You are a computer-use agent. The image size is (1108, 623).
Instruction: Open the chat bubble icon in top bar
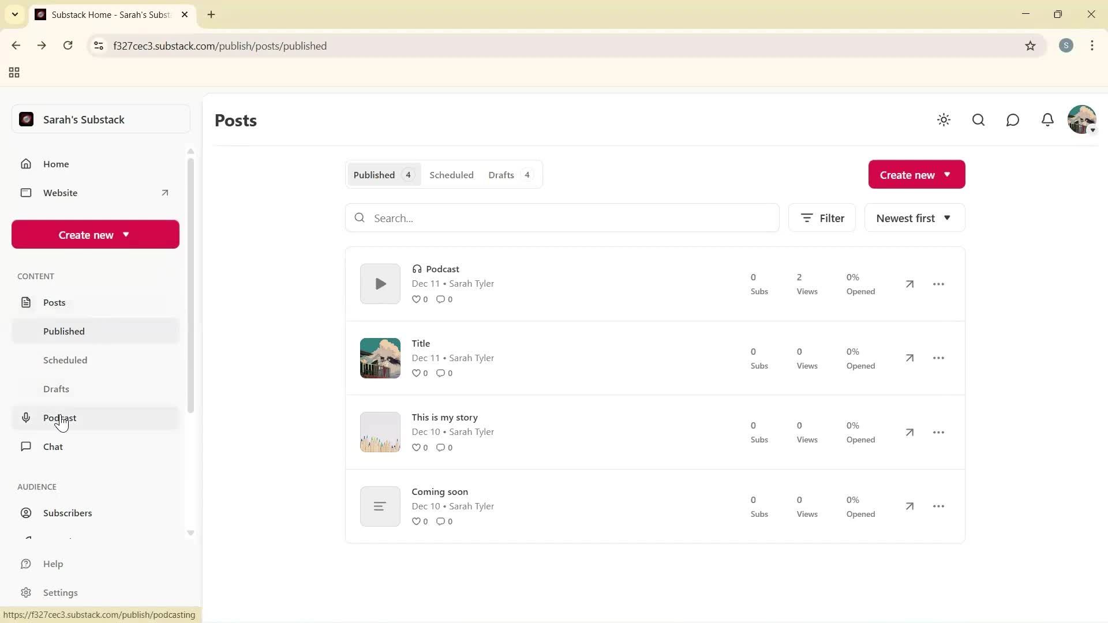[x=1013, y=120]
